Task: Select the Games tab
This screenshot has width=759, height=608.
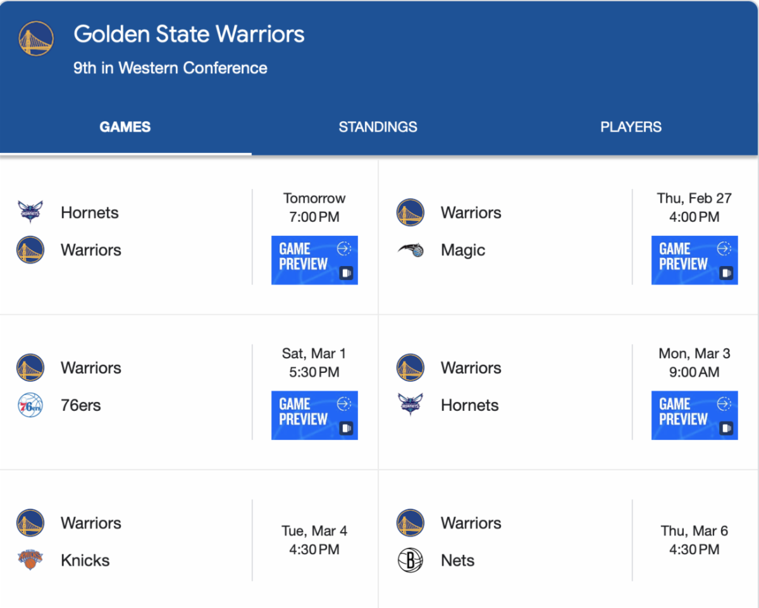Action: click(x=125, y=127)
